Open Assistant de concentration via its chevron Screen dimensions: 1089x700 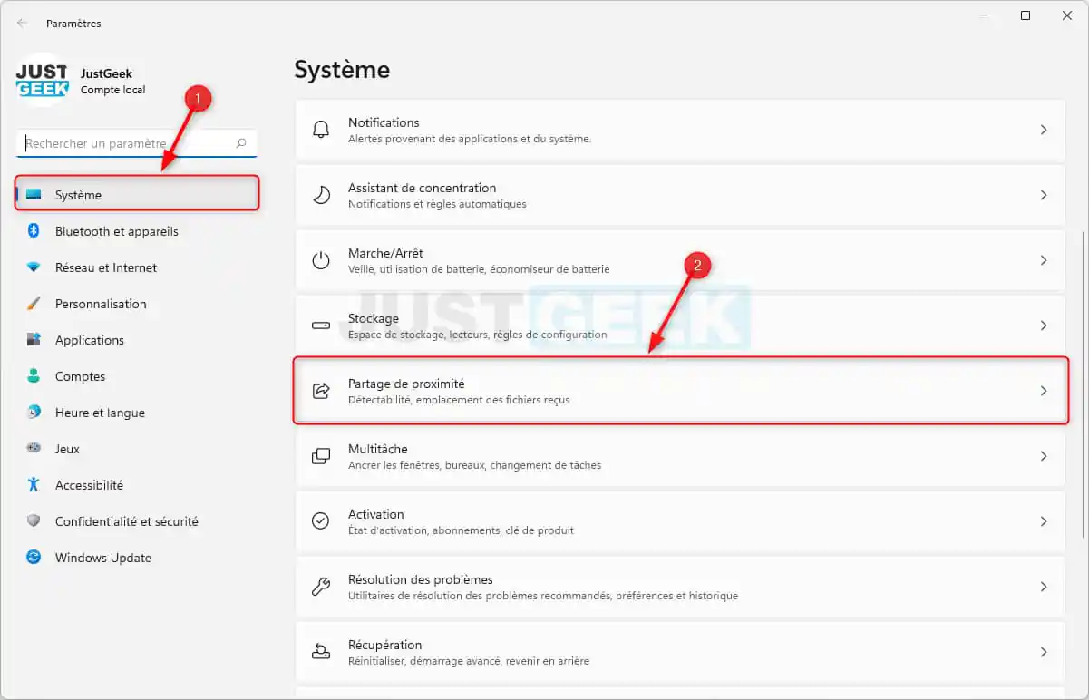1044,195
